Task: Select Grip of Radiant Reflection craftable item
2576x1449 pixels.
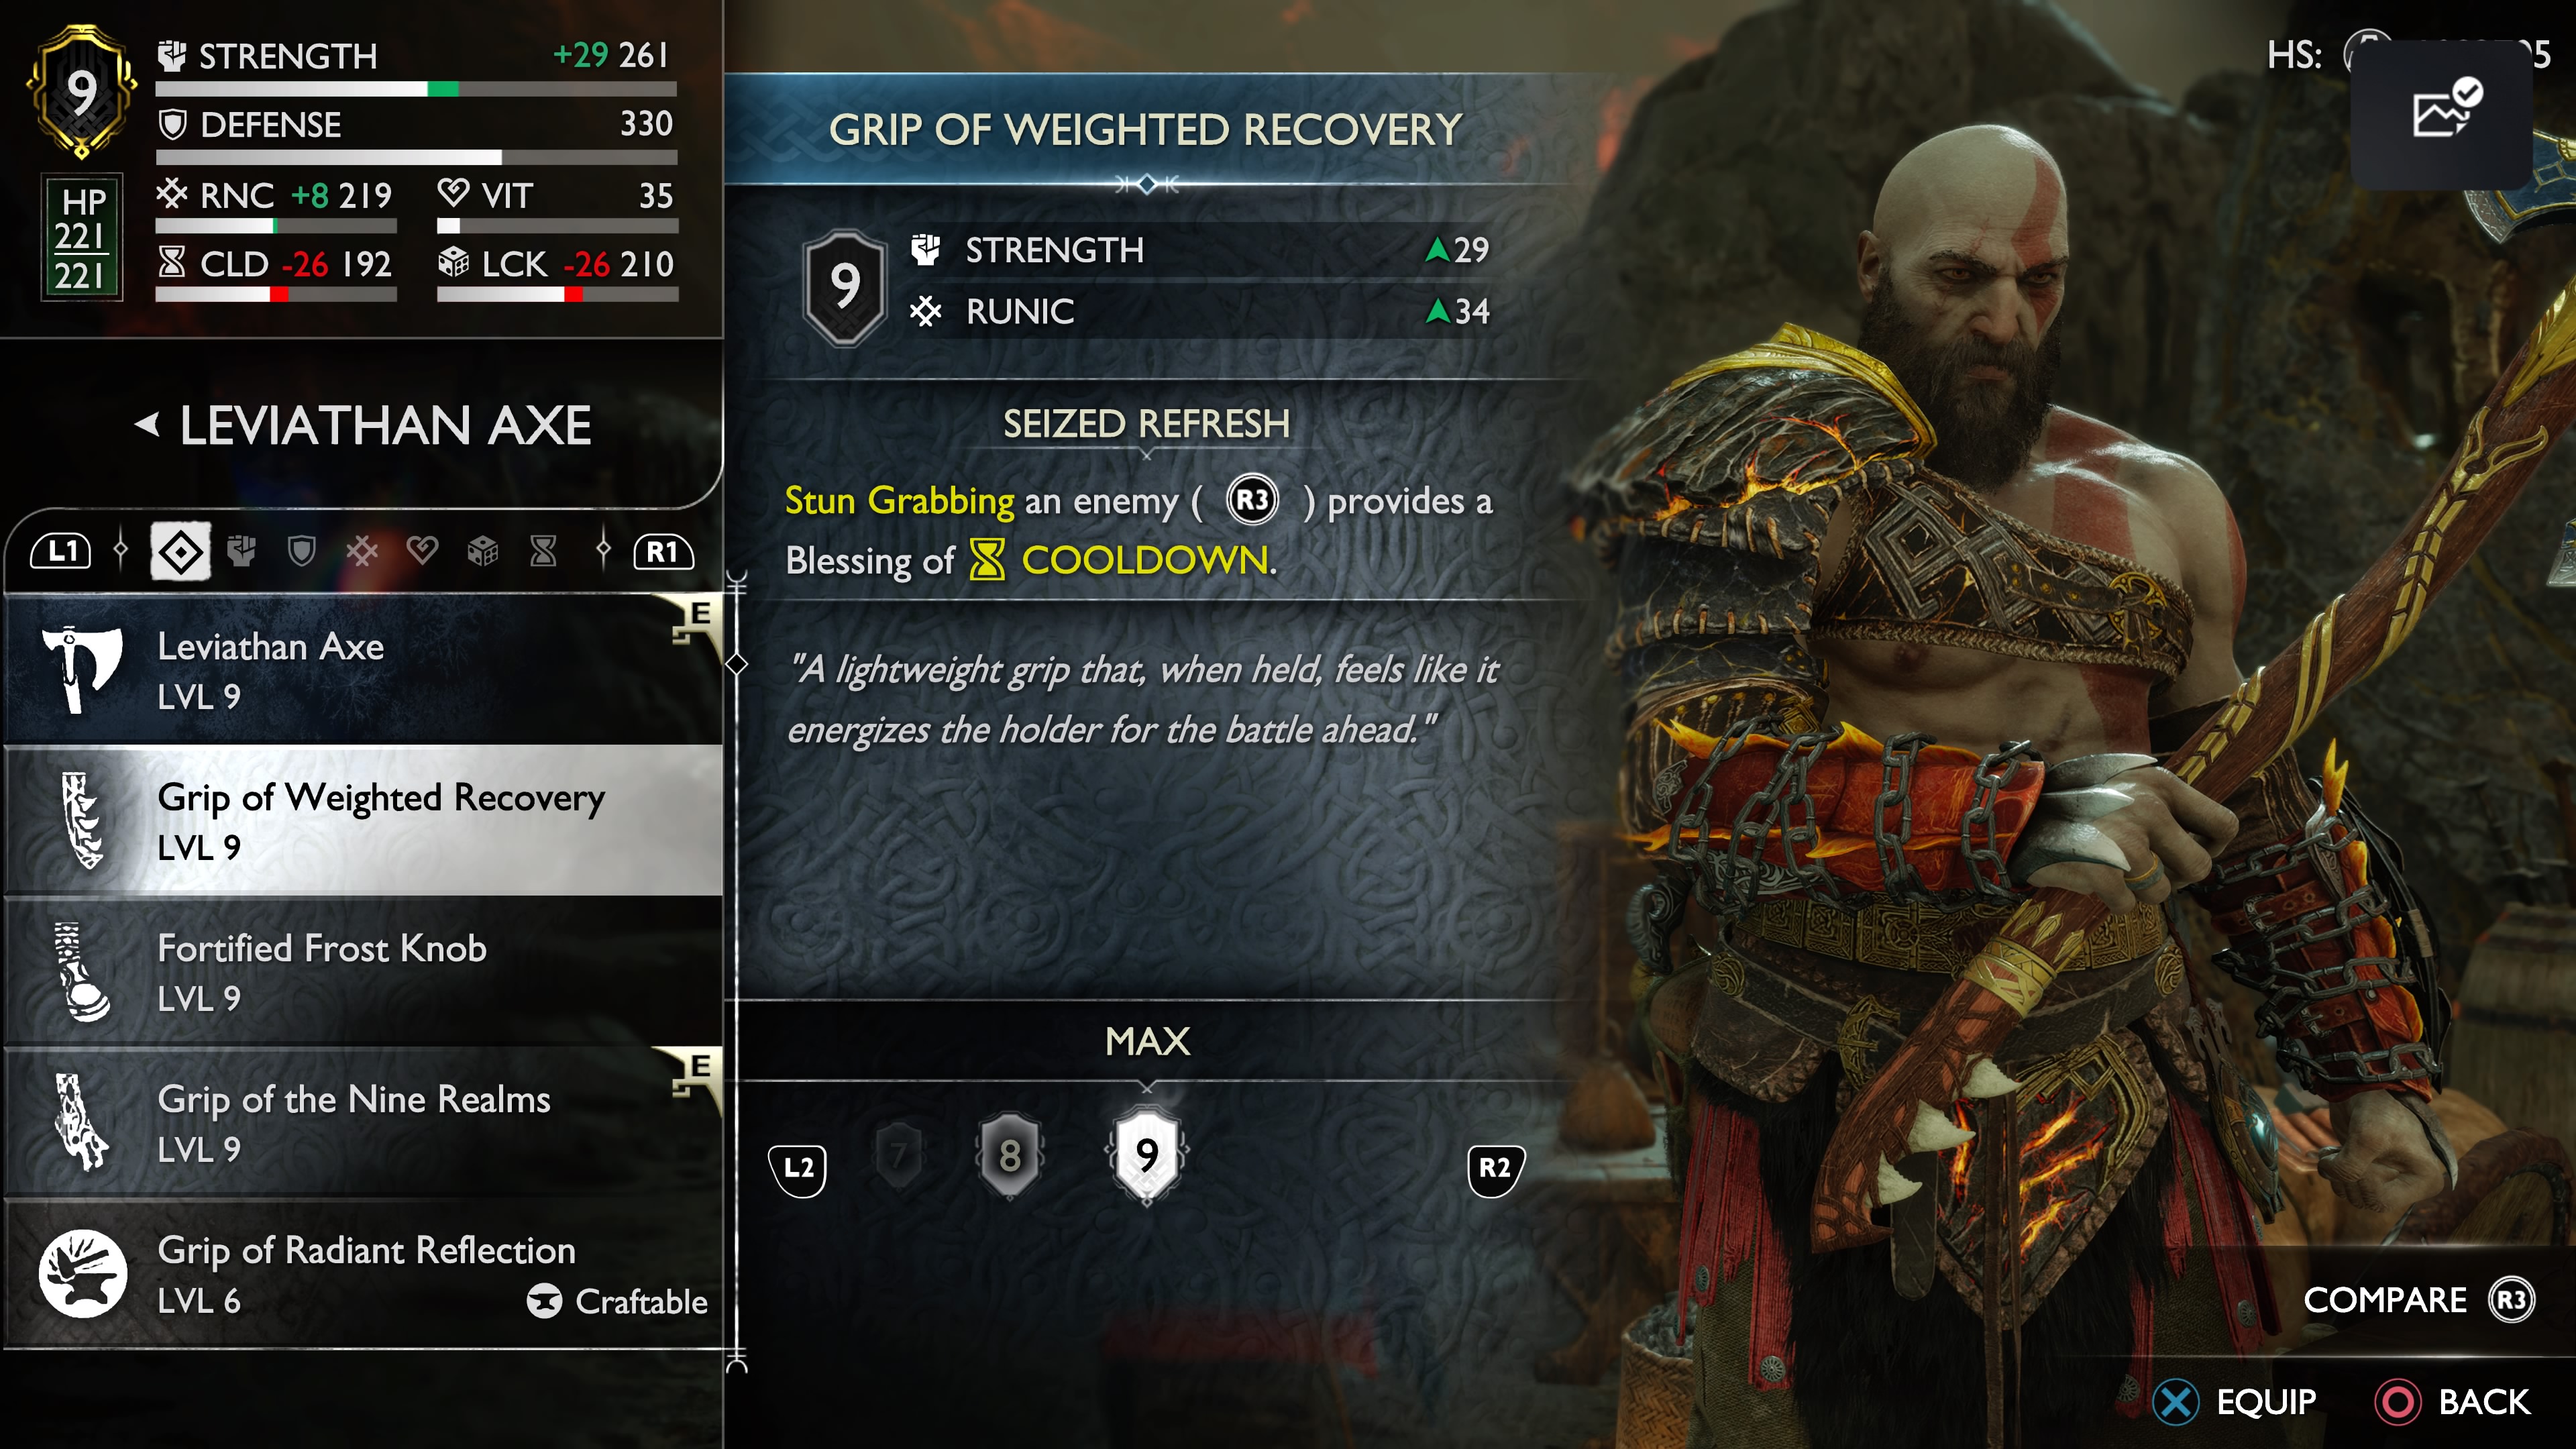Action: (x=364, y=1274)
